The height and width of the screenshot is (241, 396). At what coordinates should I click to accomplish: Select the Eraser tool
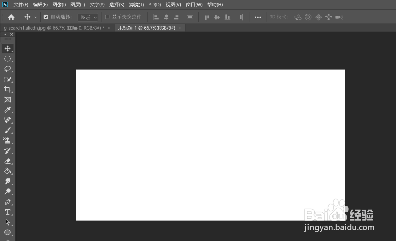(x=8, y=161)
